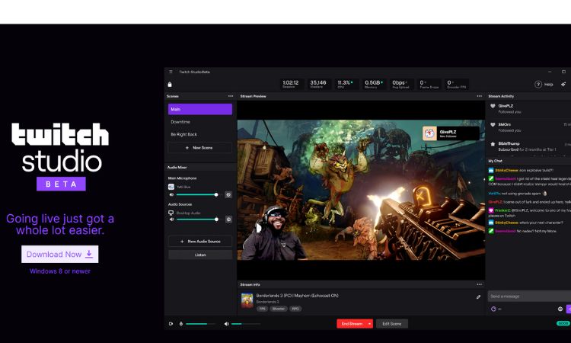This screenshot has width=571, height=343.
Task: Click the lock icon below the title bar
Action: click(170, 85)
